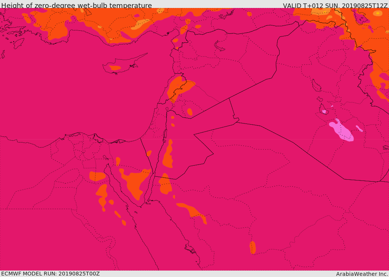The image size is (389, 277).
Task: Click the large light-pink patch over Iraq
Action: 342,130
